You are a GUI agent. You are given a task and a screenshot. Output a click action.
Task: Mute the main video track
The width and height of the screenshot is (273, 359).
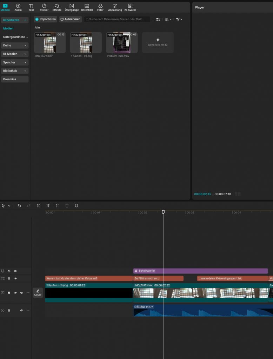pyautogui.click(x=22, y=292)
